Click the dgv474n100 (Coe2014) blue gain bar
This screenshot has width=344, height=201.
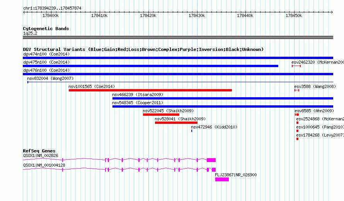[178, 58]
